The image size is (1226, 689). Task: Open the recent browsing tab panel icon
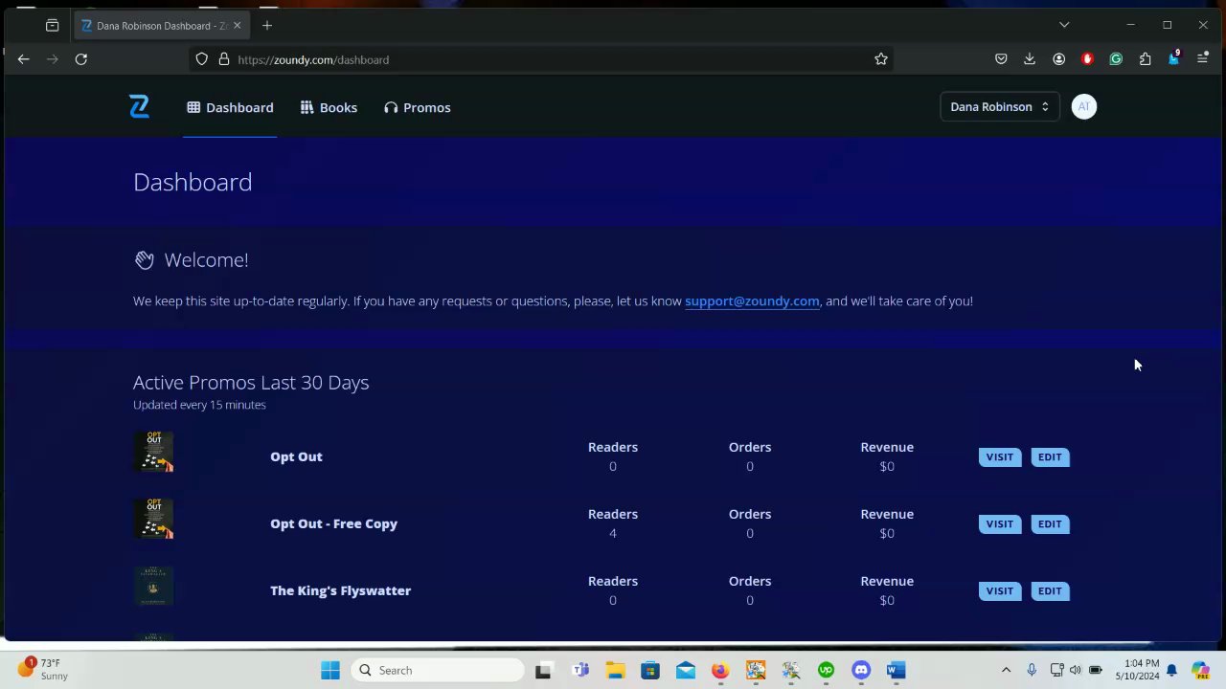click(52, 26)
